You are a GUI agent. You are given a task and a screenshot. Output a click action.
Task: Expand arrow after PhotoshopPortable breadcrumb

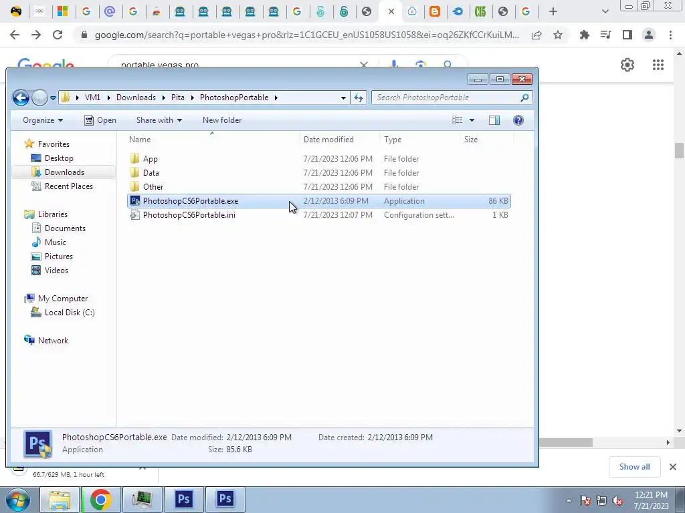276,98
